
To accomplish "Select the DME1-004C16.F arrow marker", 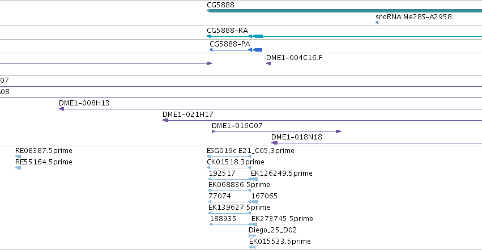I will tap(268, 63).
